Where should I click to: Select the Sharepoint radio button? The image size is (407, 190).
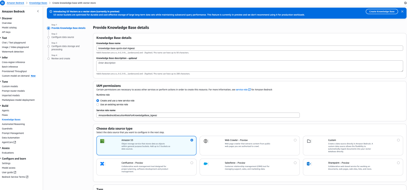398,163
